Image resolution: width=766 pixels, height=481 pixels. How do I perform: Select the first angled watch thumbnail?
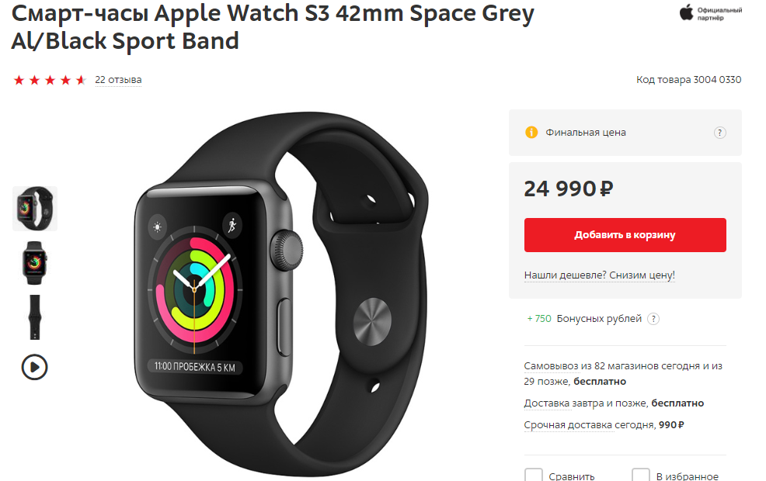[x=35, y=208]
